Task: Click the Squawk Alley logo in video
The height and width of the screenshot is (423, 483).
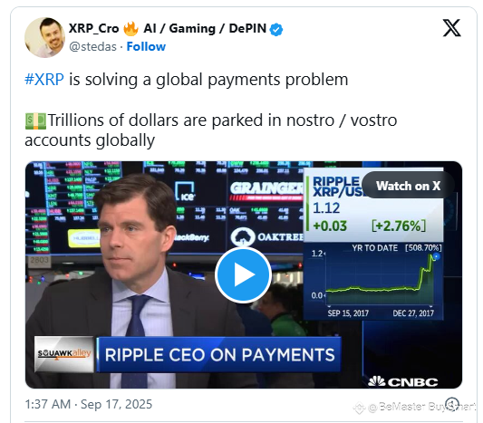Action: pos(64,354)
